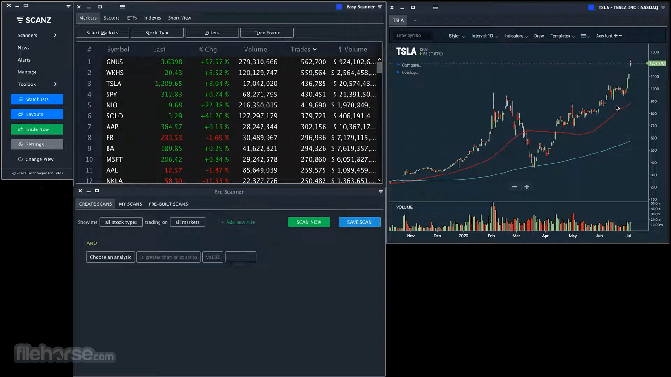Screen dimensions: 671x377
Task: Open the 'all stock types' dropdown
Action: [121, 222]
